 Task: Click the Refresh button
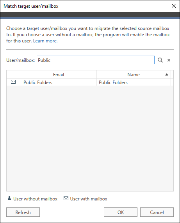pyautogui.click(x=23, y=212)
